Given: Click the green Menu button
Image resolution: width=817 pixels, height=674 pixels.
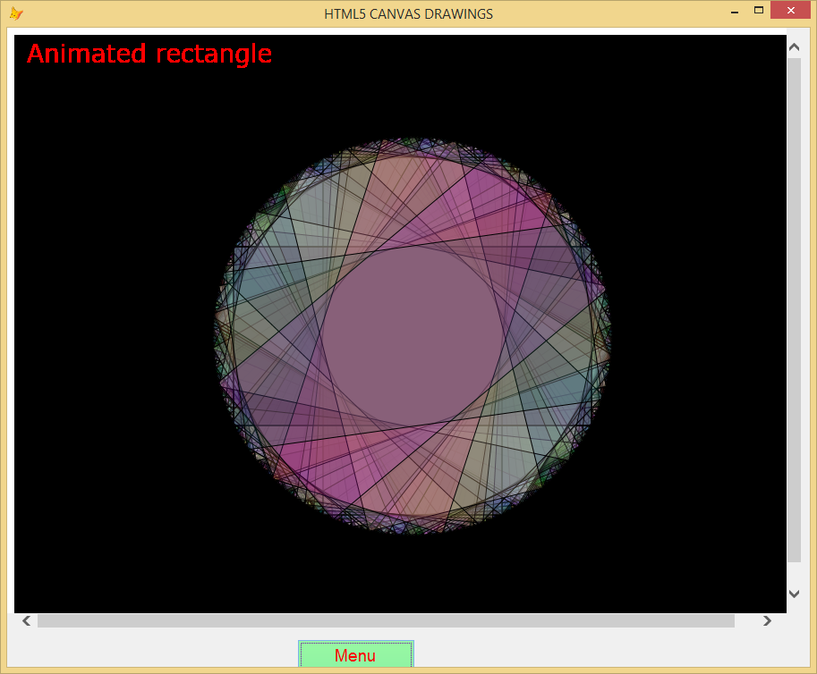Looking at the screenshot, I should [356, 654].
